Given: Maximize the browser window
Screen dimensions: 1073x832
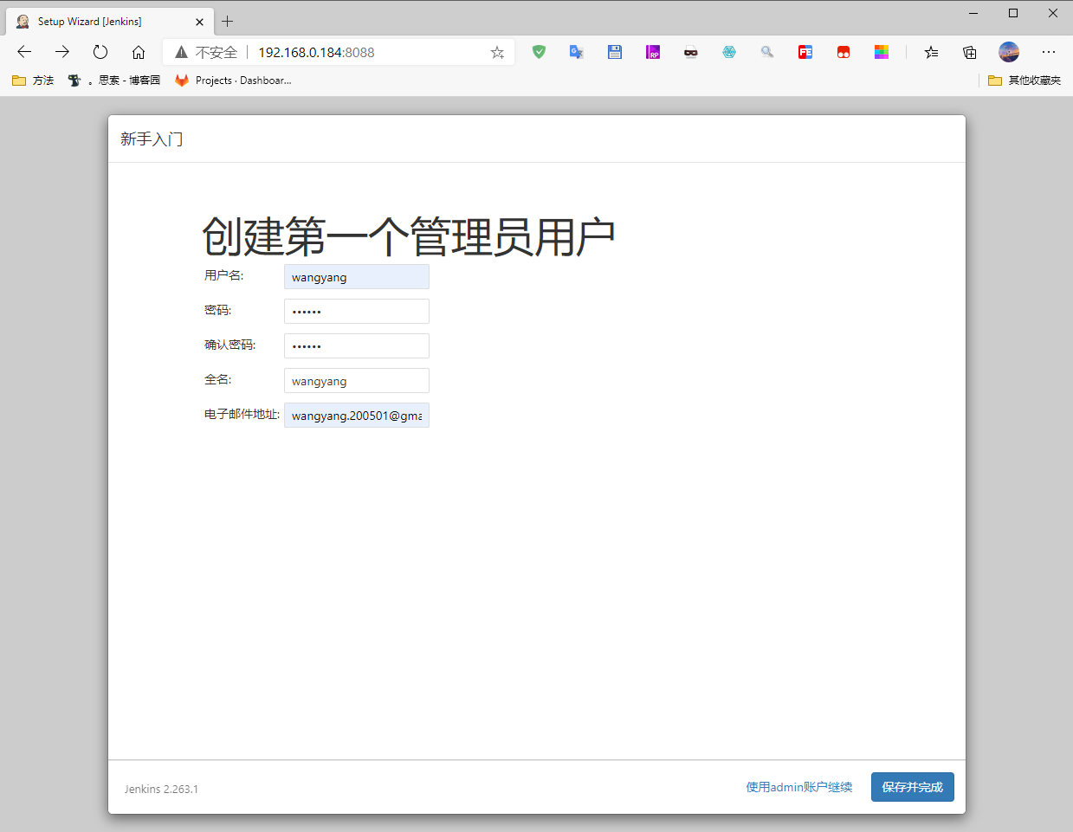Looking at the screenshot, I should click(1013, 13).
